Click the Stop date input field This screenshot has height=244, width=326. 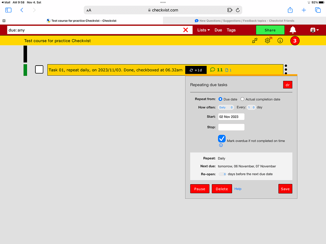(x=231, y=127)
